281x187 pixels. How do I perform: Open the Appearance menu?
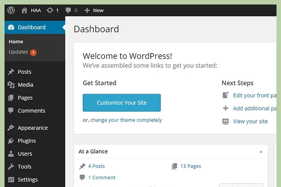(32, 128)
